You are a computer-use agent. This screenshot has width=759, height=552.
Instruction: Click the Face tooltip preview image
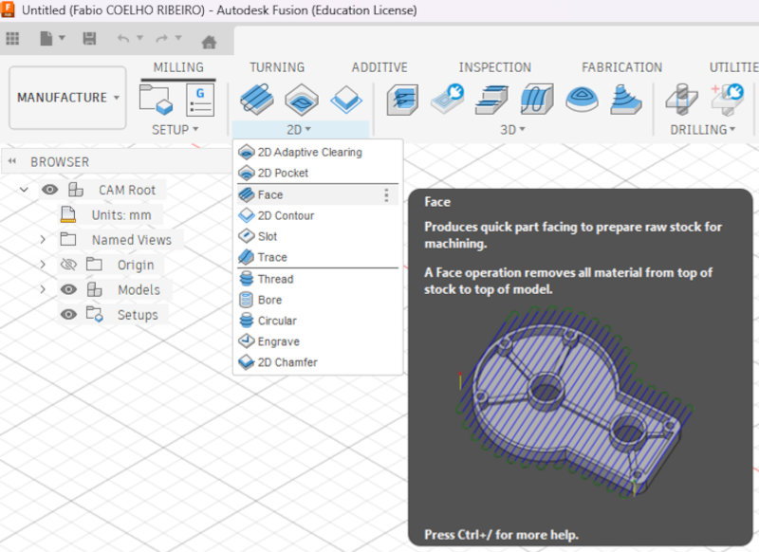(573, 402)
